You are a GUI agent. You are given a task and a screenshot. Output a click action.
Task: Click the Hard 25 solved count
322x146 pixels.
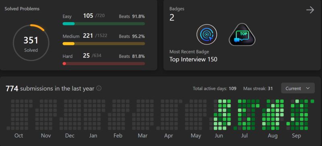coord(86,56)
